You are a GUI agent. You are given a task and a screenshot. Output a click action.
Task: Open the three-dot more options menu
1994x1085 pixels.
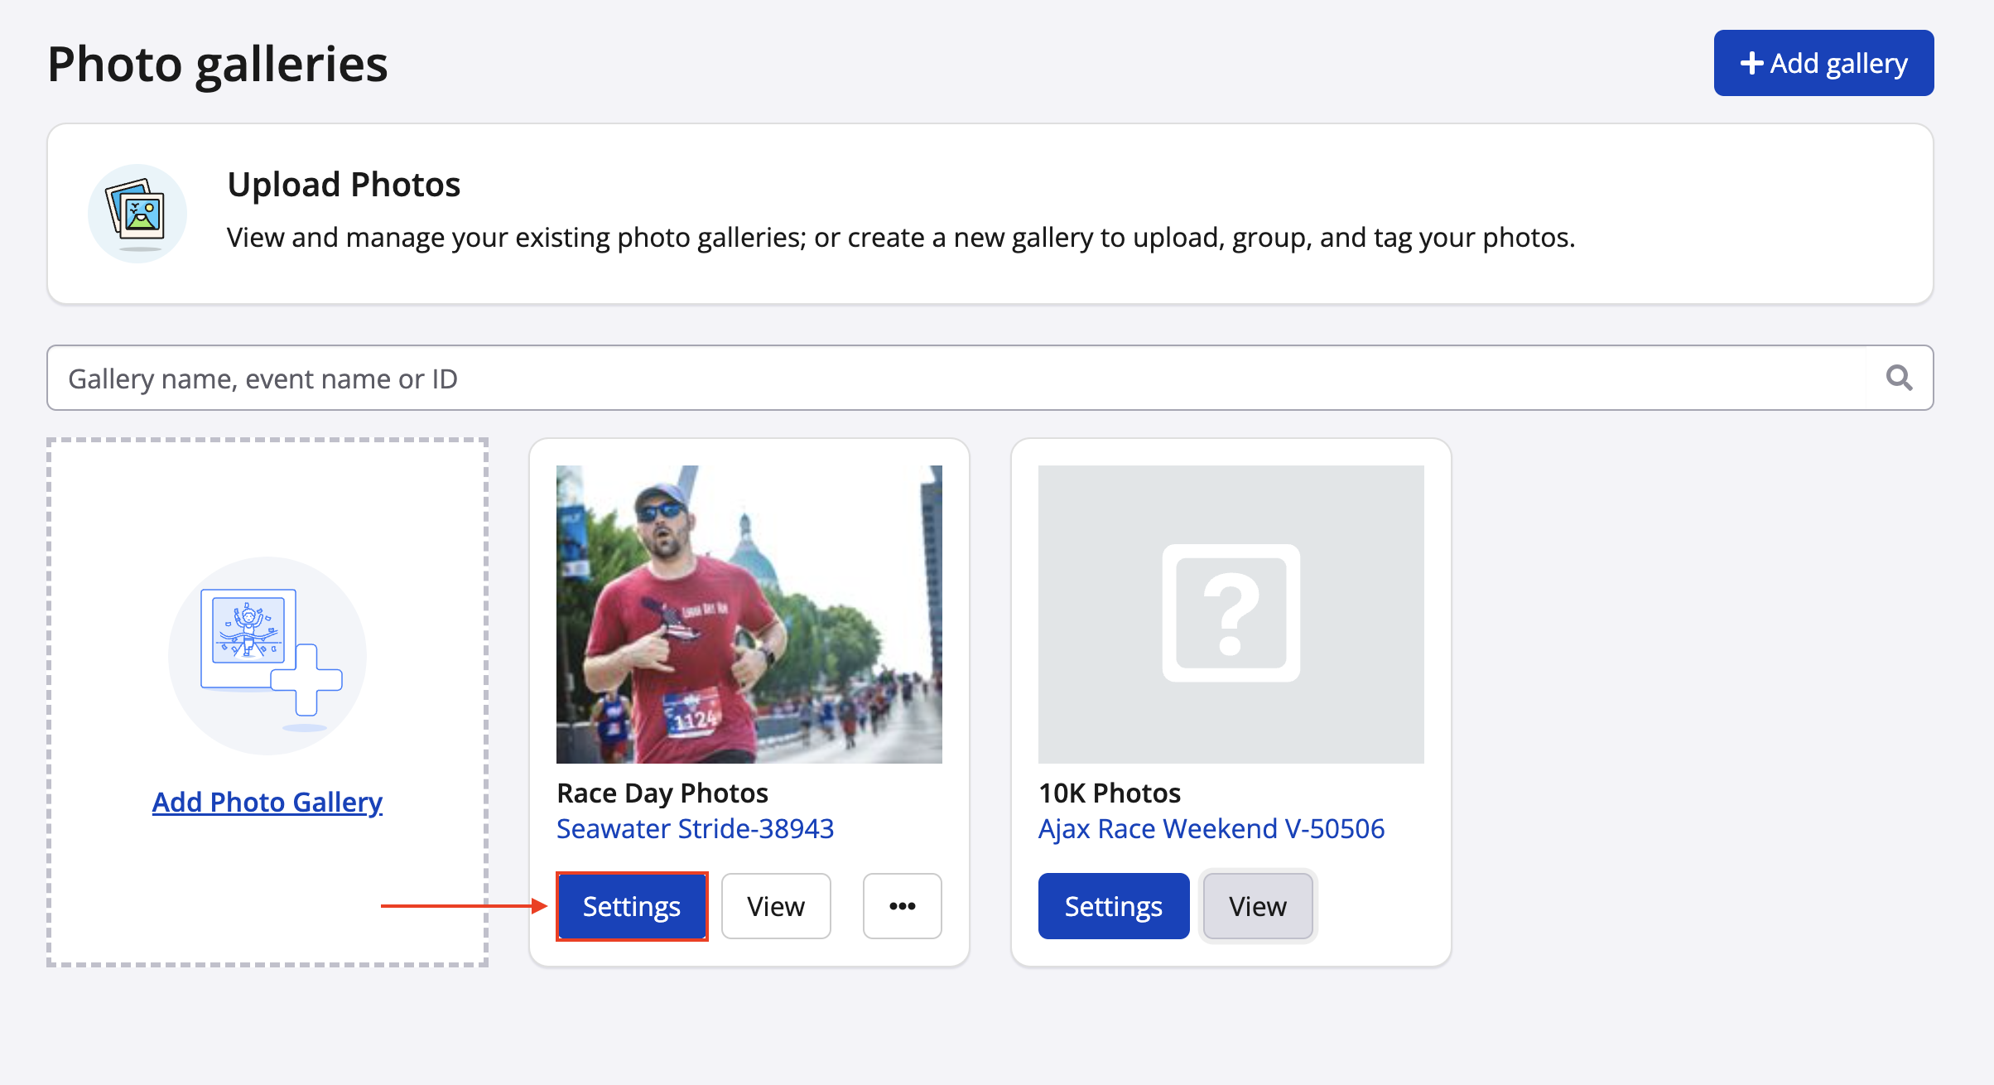(x=902, y=906)
